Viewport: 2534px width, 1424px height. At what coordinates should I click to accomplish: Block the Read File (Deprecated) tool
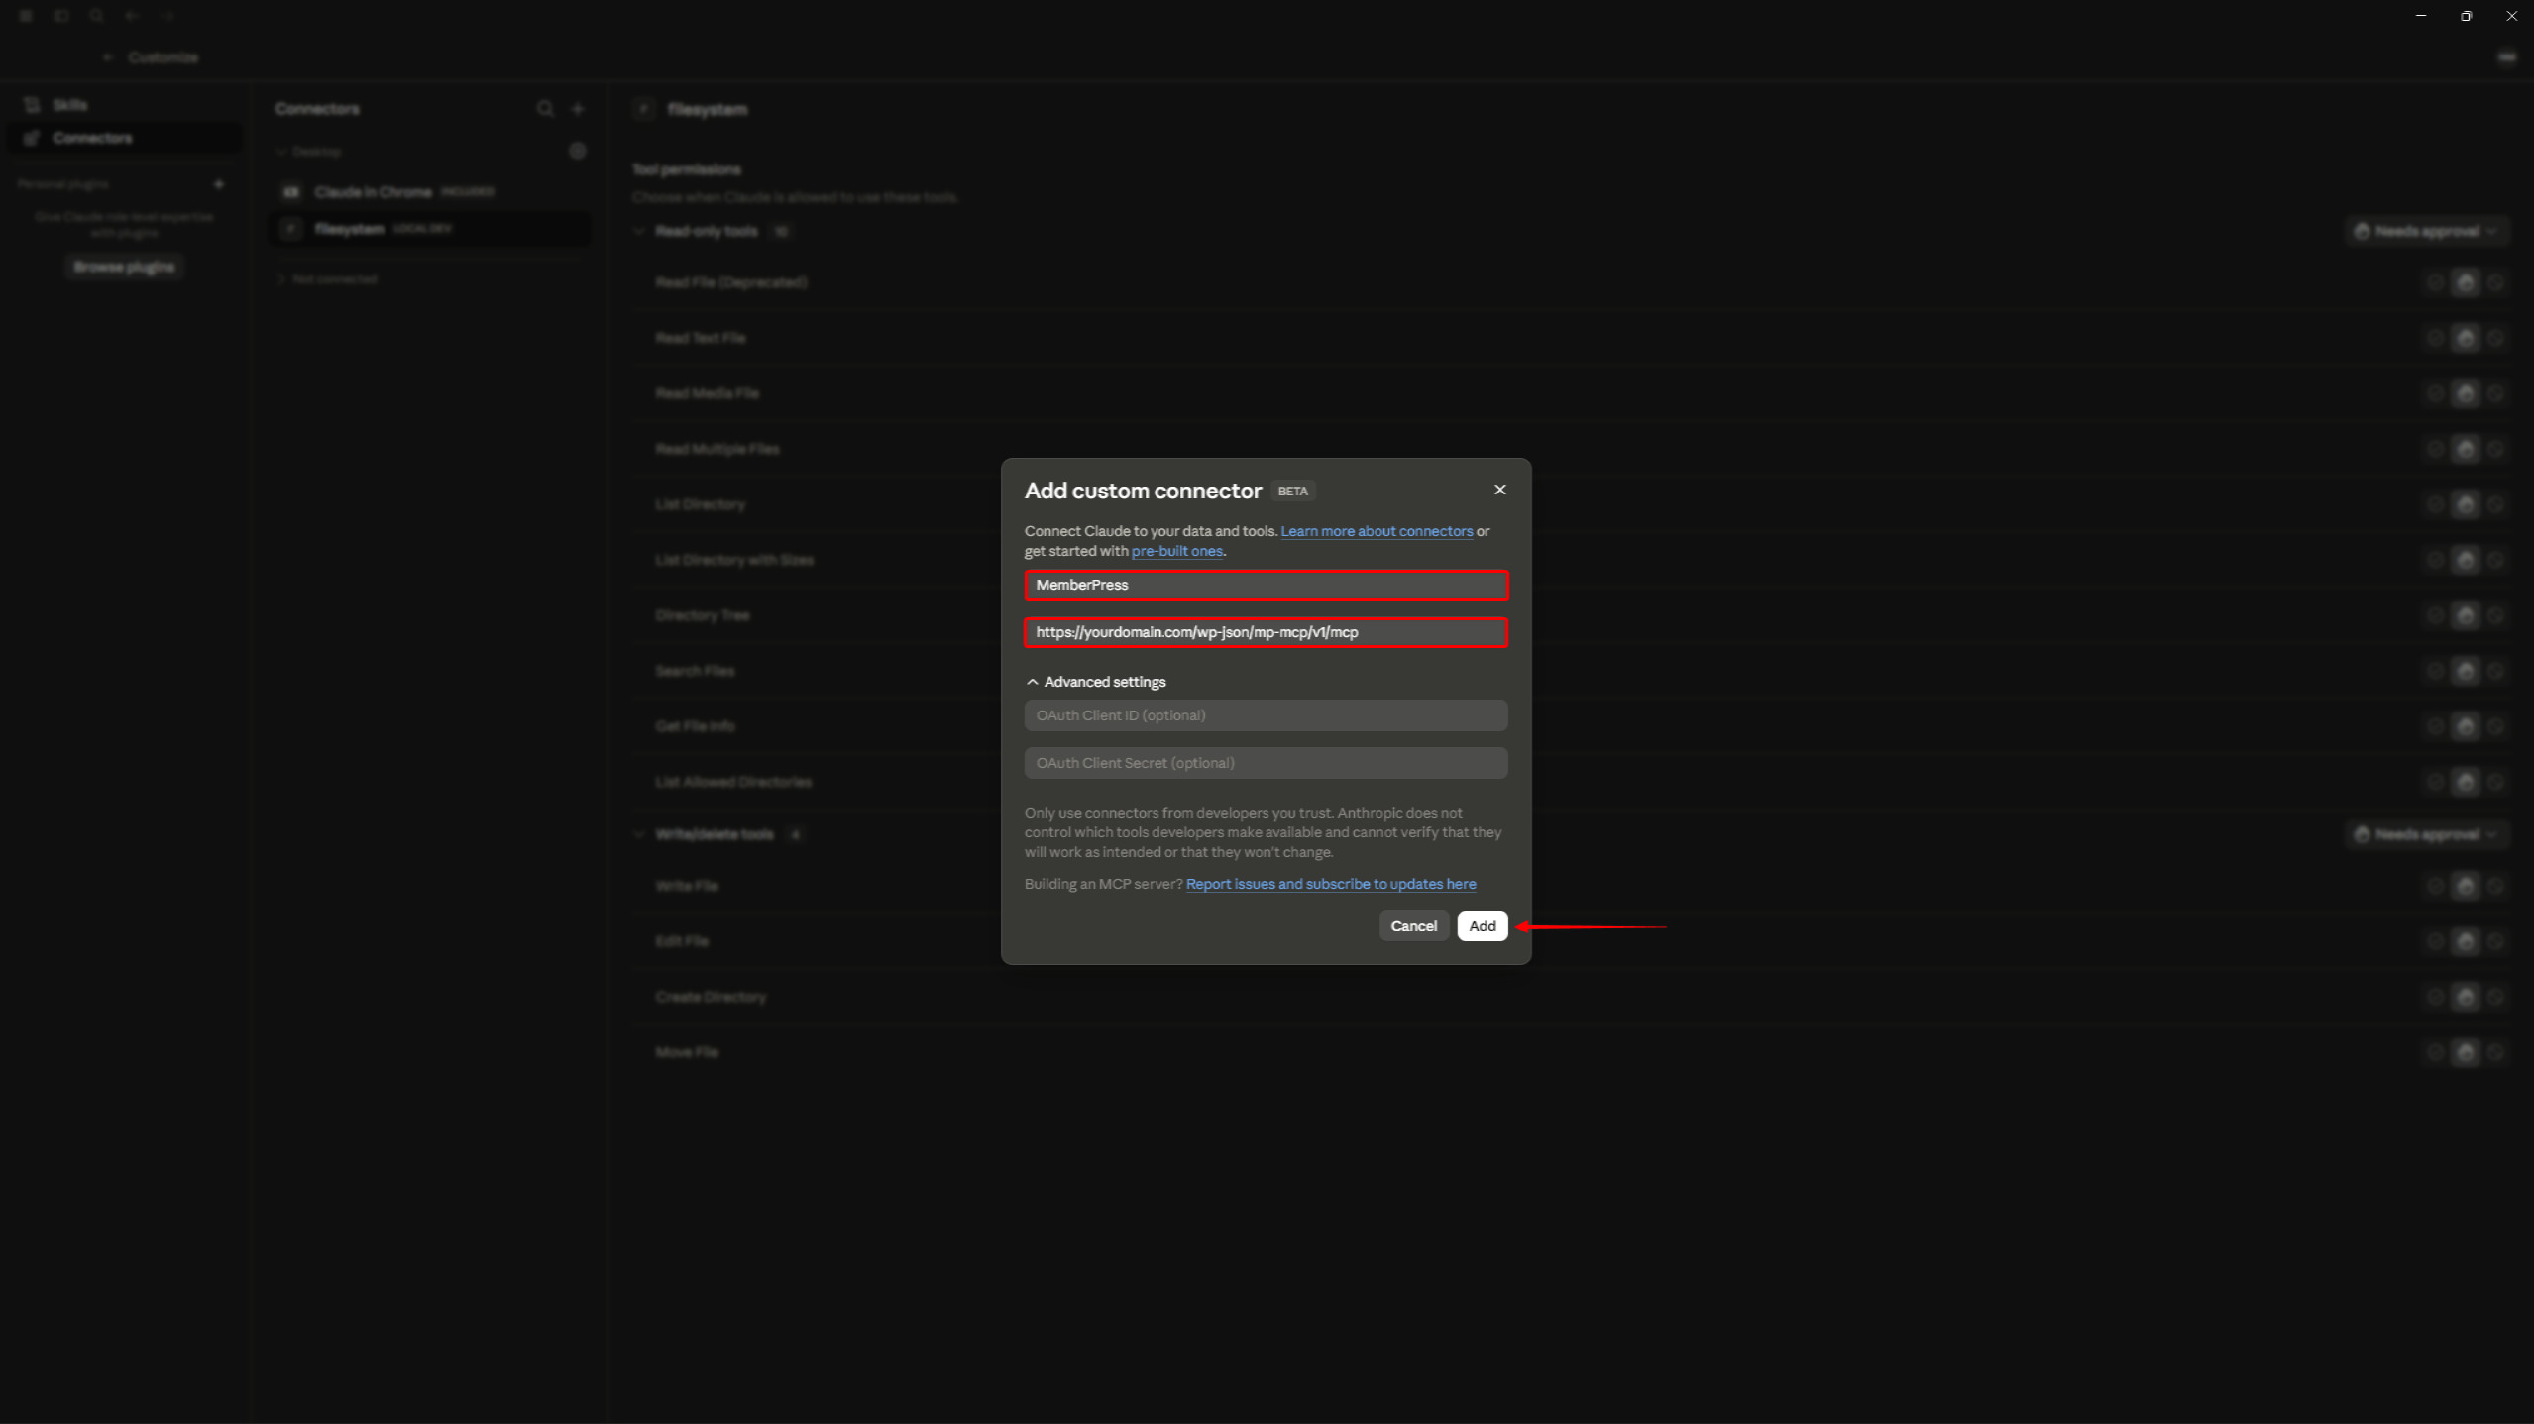tap(2495, 283)
